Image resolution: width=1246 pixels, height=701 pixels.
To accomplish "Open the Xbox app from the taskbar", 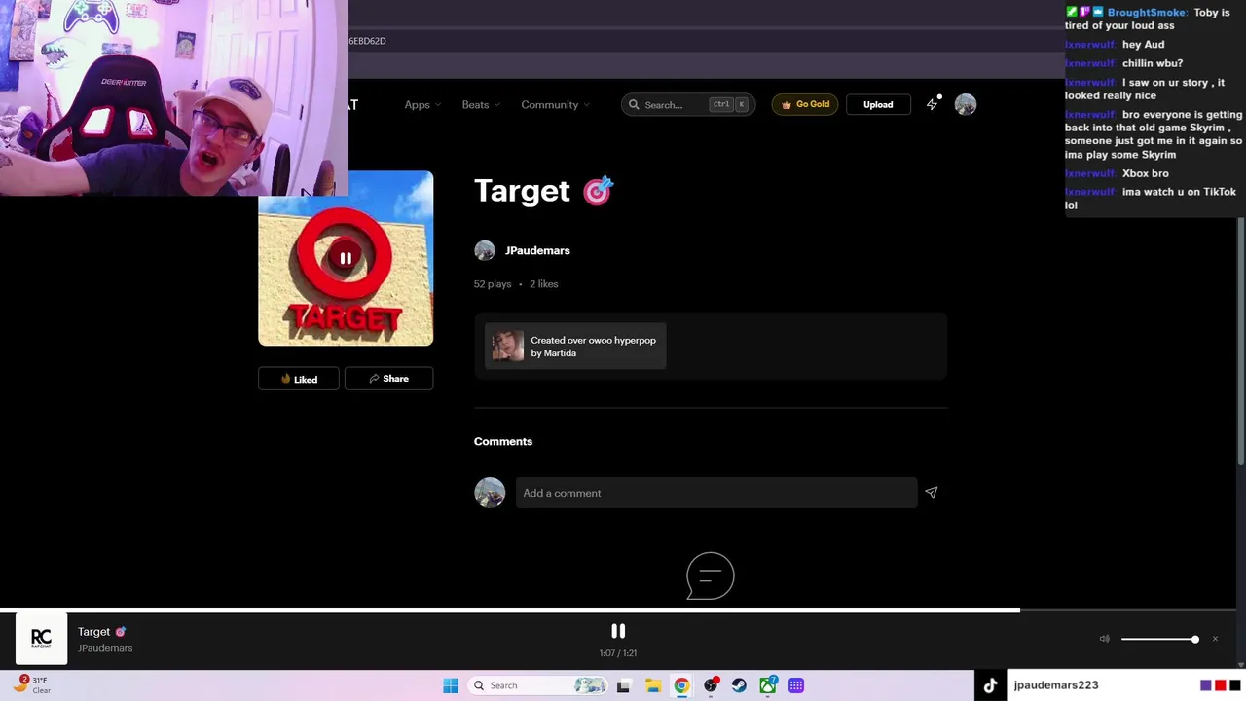I will pos(768,685).
